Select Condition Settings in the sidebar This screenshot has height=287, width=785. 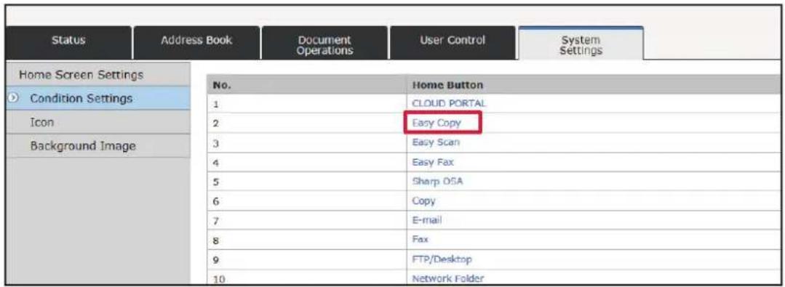tap(99, 99)
